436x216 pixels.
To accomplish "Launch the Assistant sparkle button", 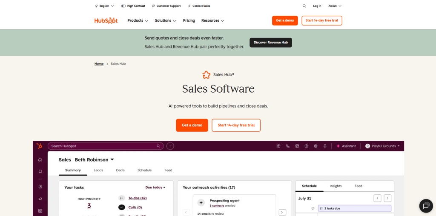I will [x=346, y=146].
